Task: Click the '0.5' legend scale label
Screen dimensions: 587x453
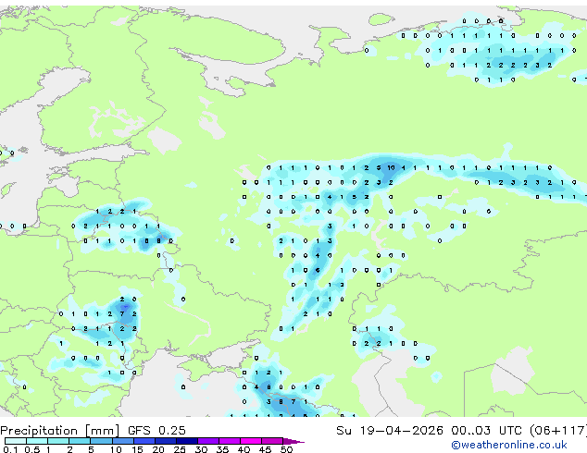Action: coord(31,449)
